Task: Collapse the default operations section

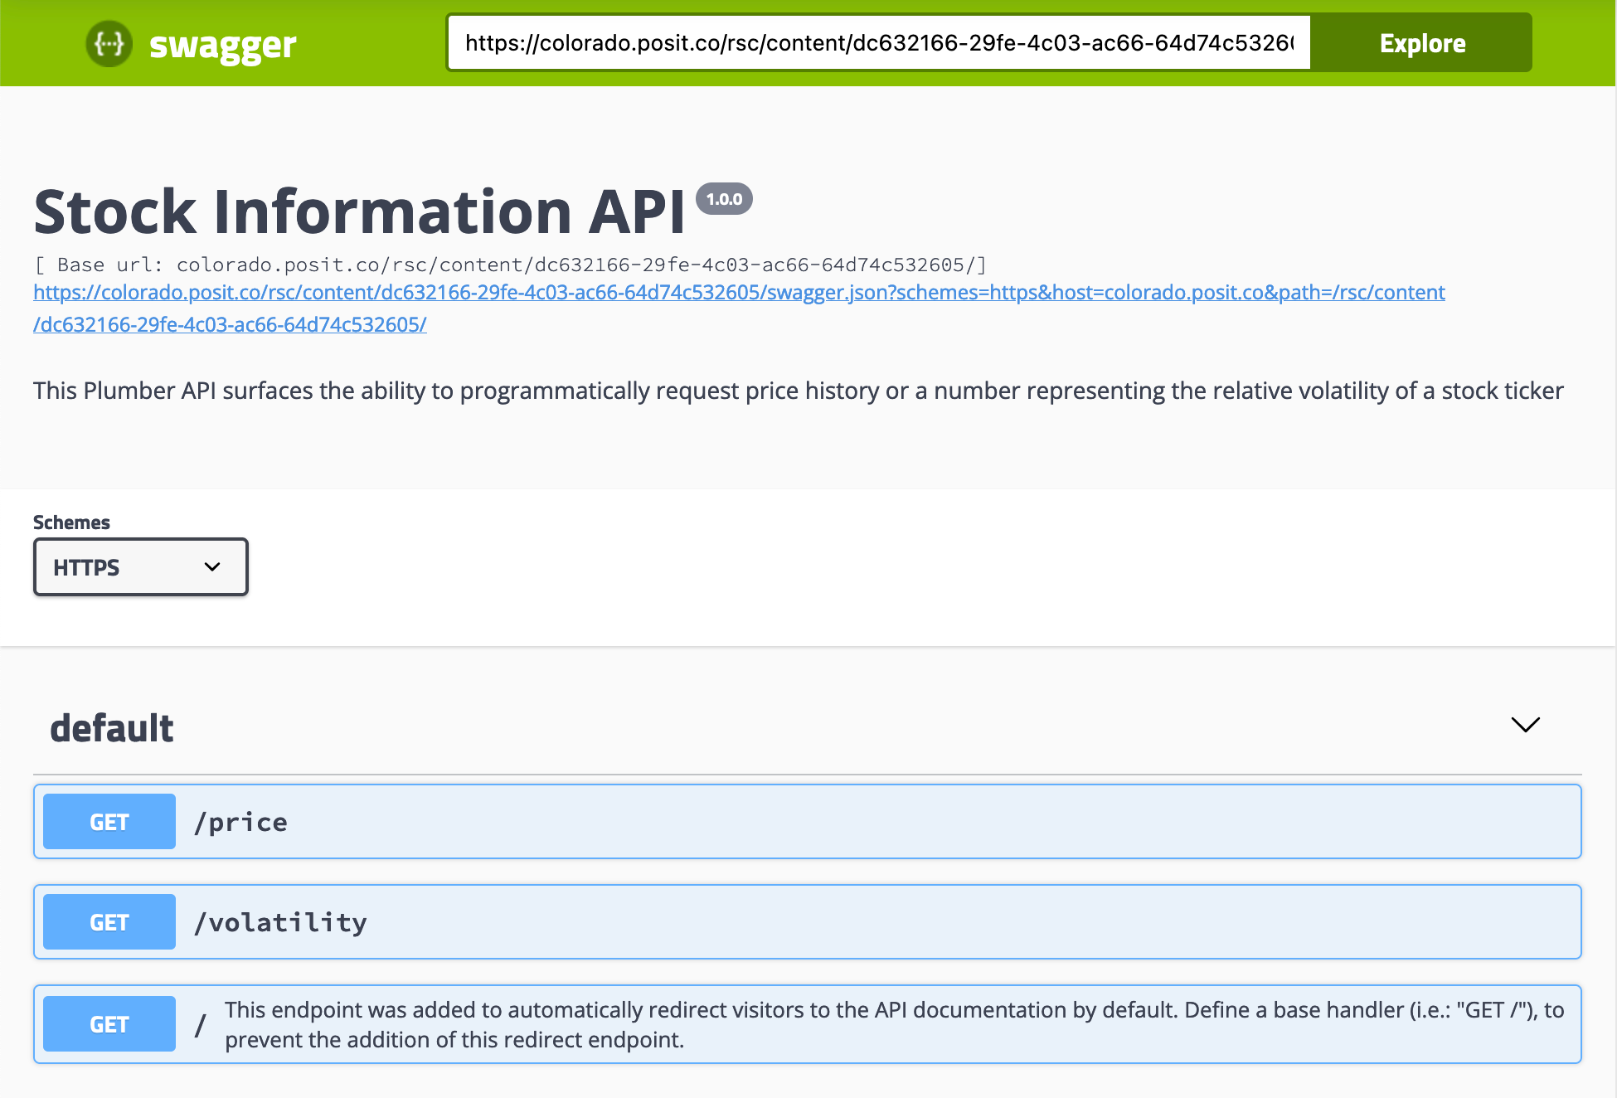Action: click(x=1524, y=725)
